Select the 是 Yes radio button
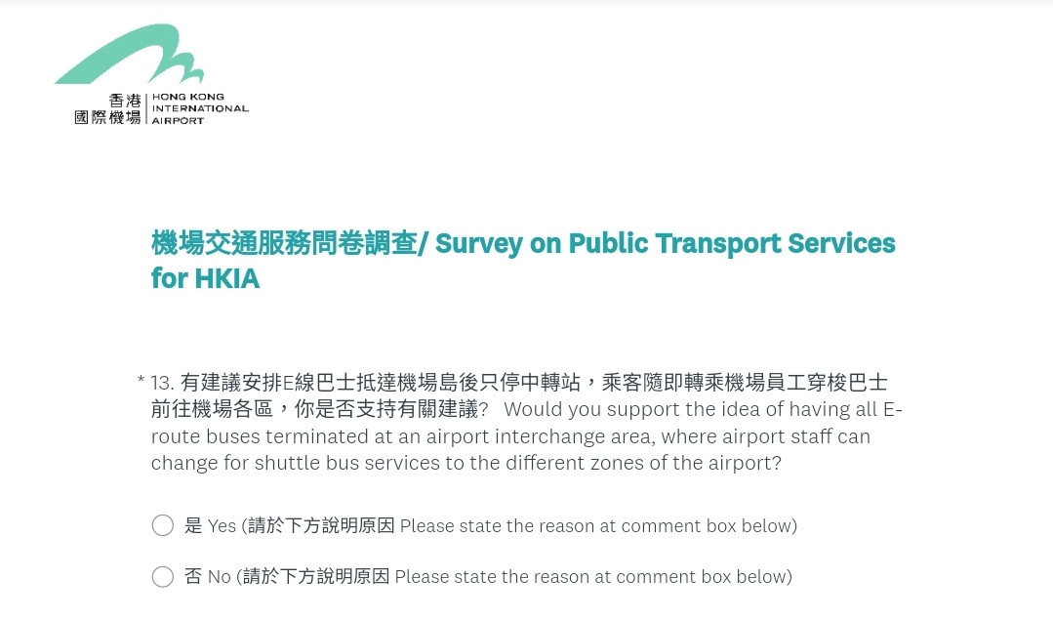This screenshot has height=620, width=1053. click(163, 525)
